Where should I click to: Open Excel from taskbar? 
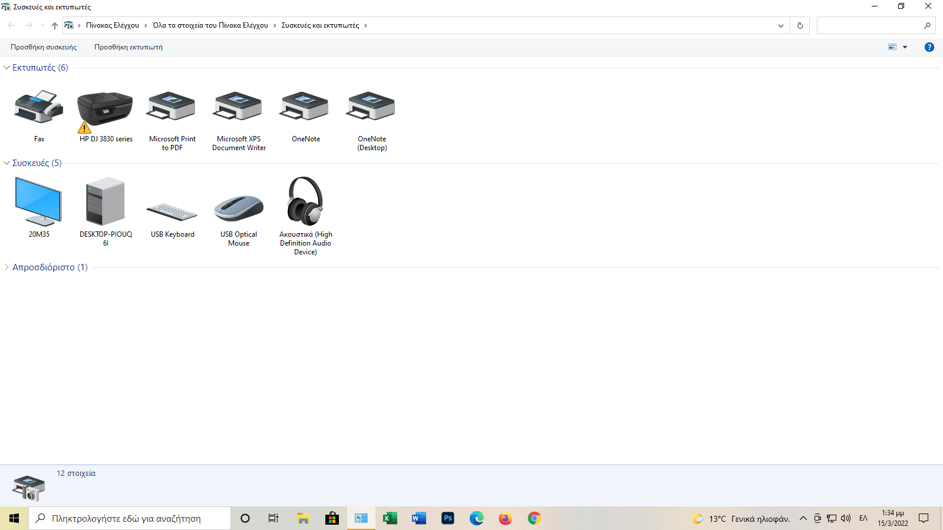(390, 518)
